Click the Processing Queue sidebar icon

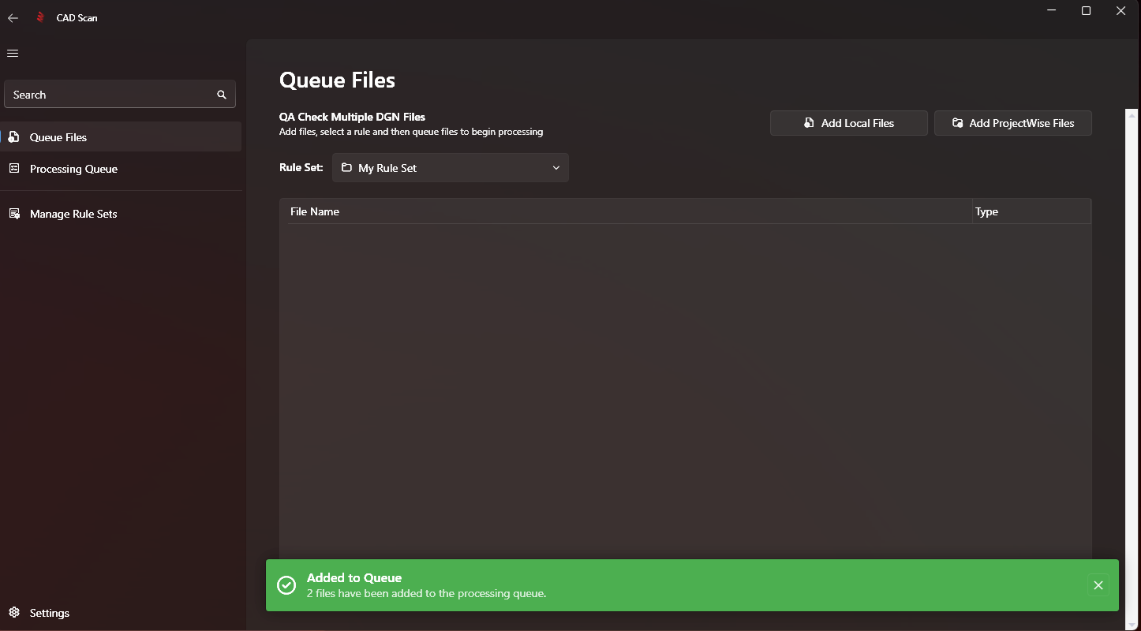[x=13, y=169]
